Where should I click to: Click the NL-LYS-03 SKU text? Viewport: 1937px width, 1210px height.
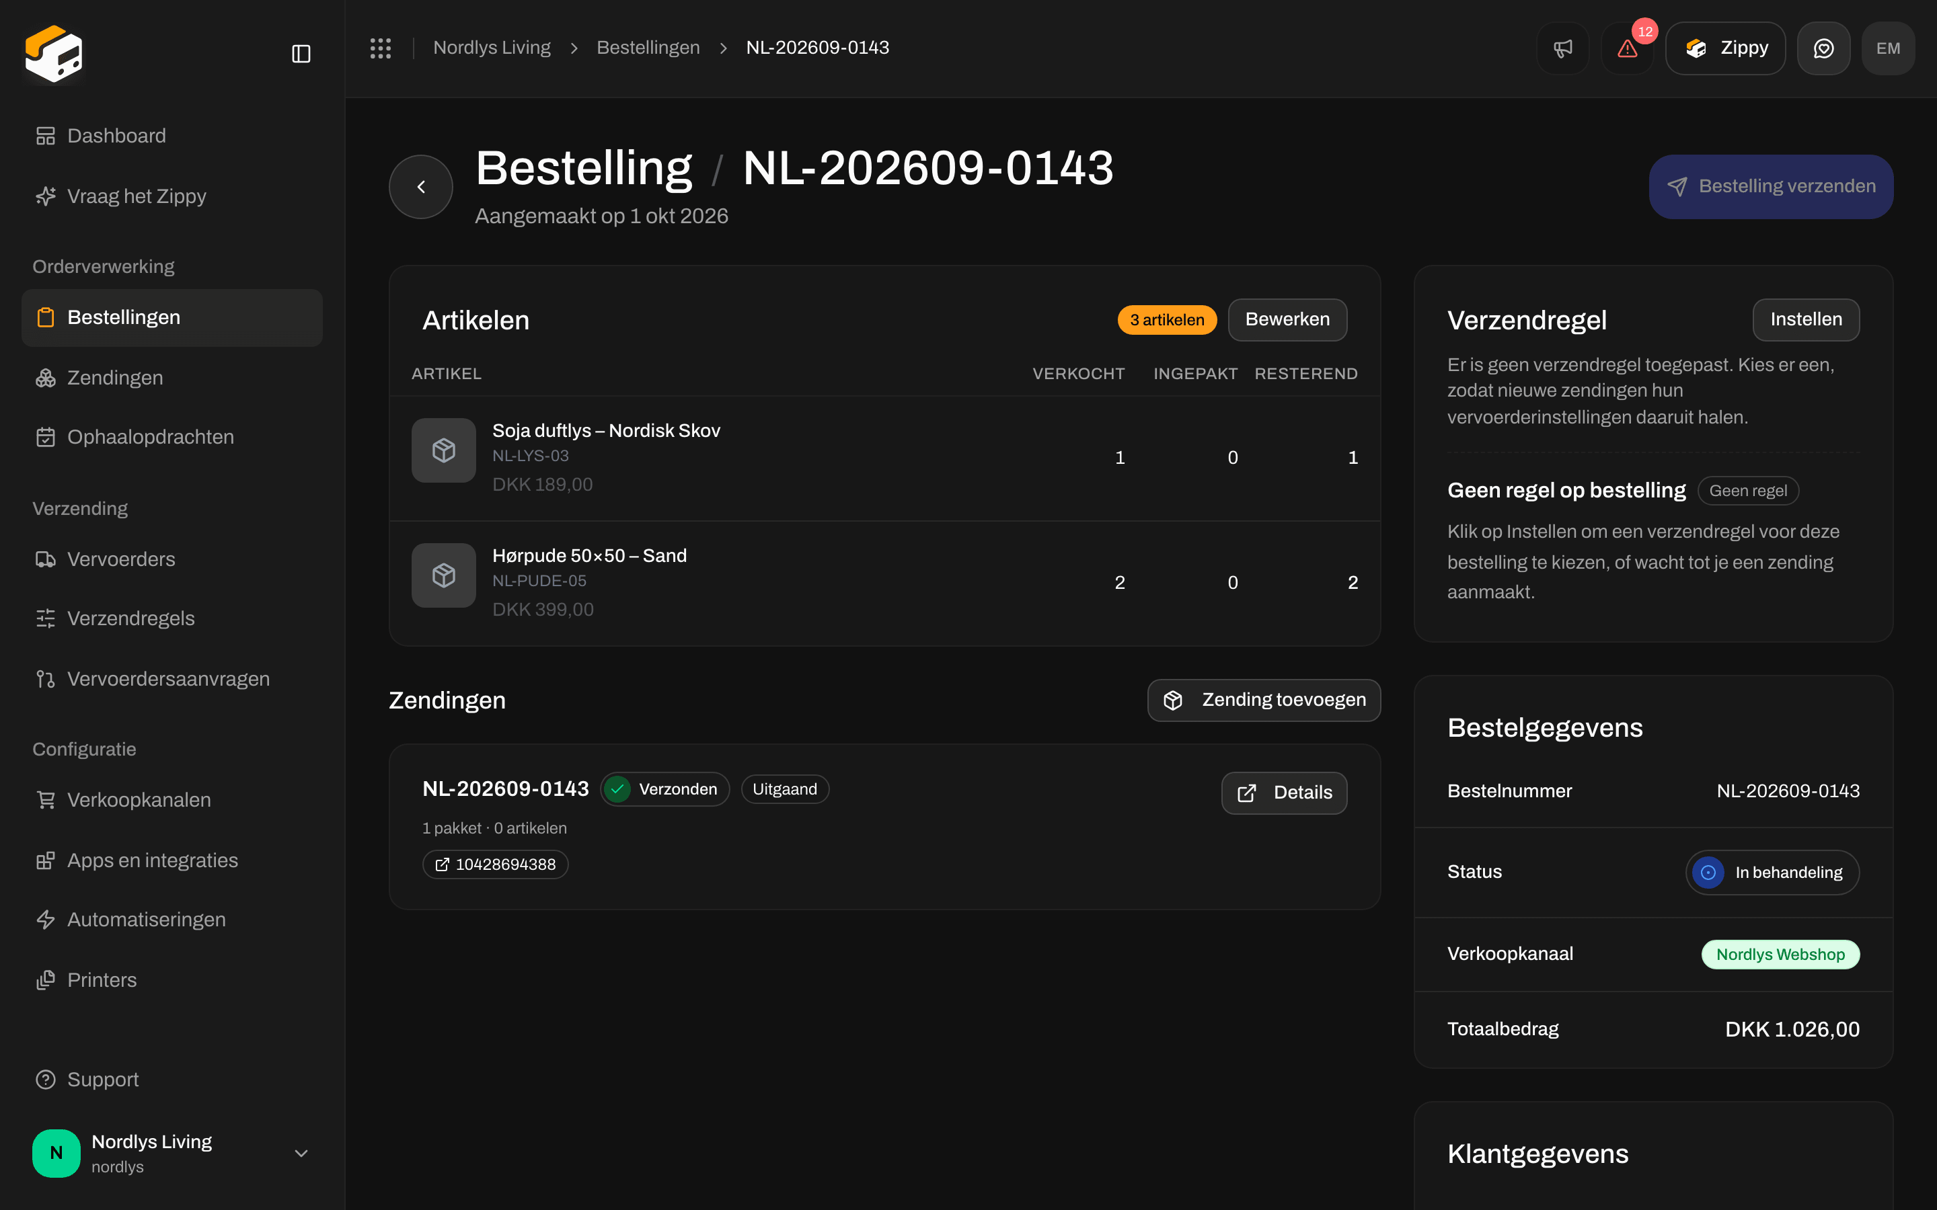click(530, 456)
